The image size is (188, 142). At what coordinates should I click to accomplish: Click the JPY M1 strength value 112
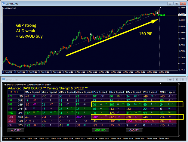coord(27,113)
